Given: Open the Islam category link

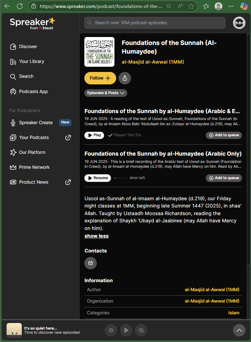Looking at the screenshot, I should click(x=234, y=313).
